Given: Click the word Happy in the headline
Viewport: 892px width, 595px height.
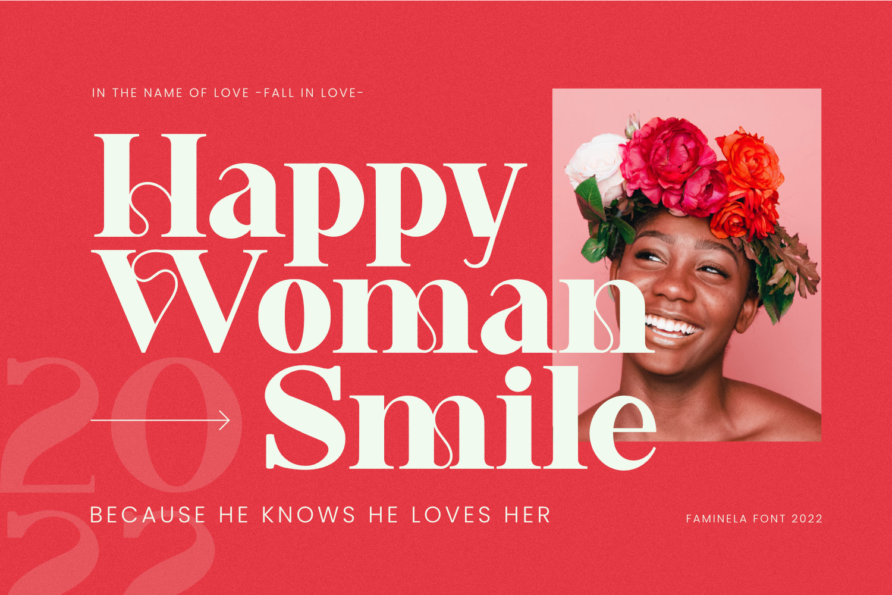Looking at the screenshot, I should coord(310,199).
